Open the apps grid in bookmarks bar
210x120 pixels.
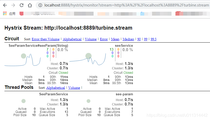tap(5, 14)
